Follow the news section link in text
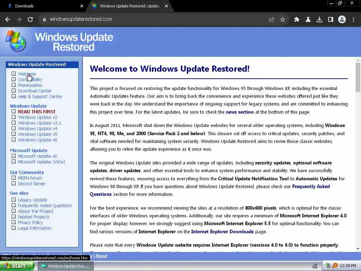Screen dimensions: 361x271 click(x=240, y=112)
